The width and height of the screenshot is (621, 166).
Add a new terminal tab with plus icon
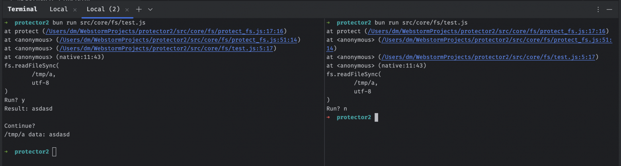point(139,9)
